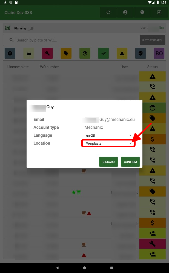Open the user account profile icon
The width and height of the screenshot is (169, 273).
point(125,12)
